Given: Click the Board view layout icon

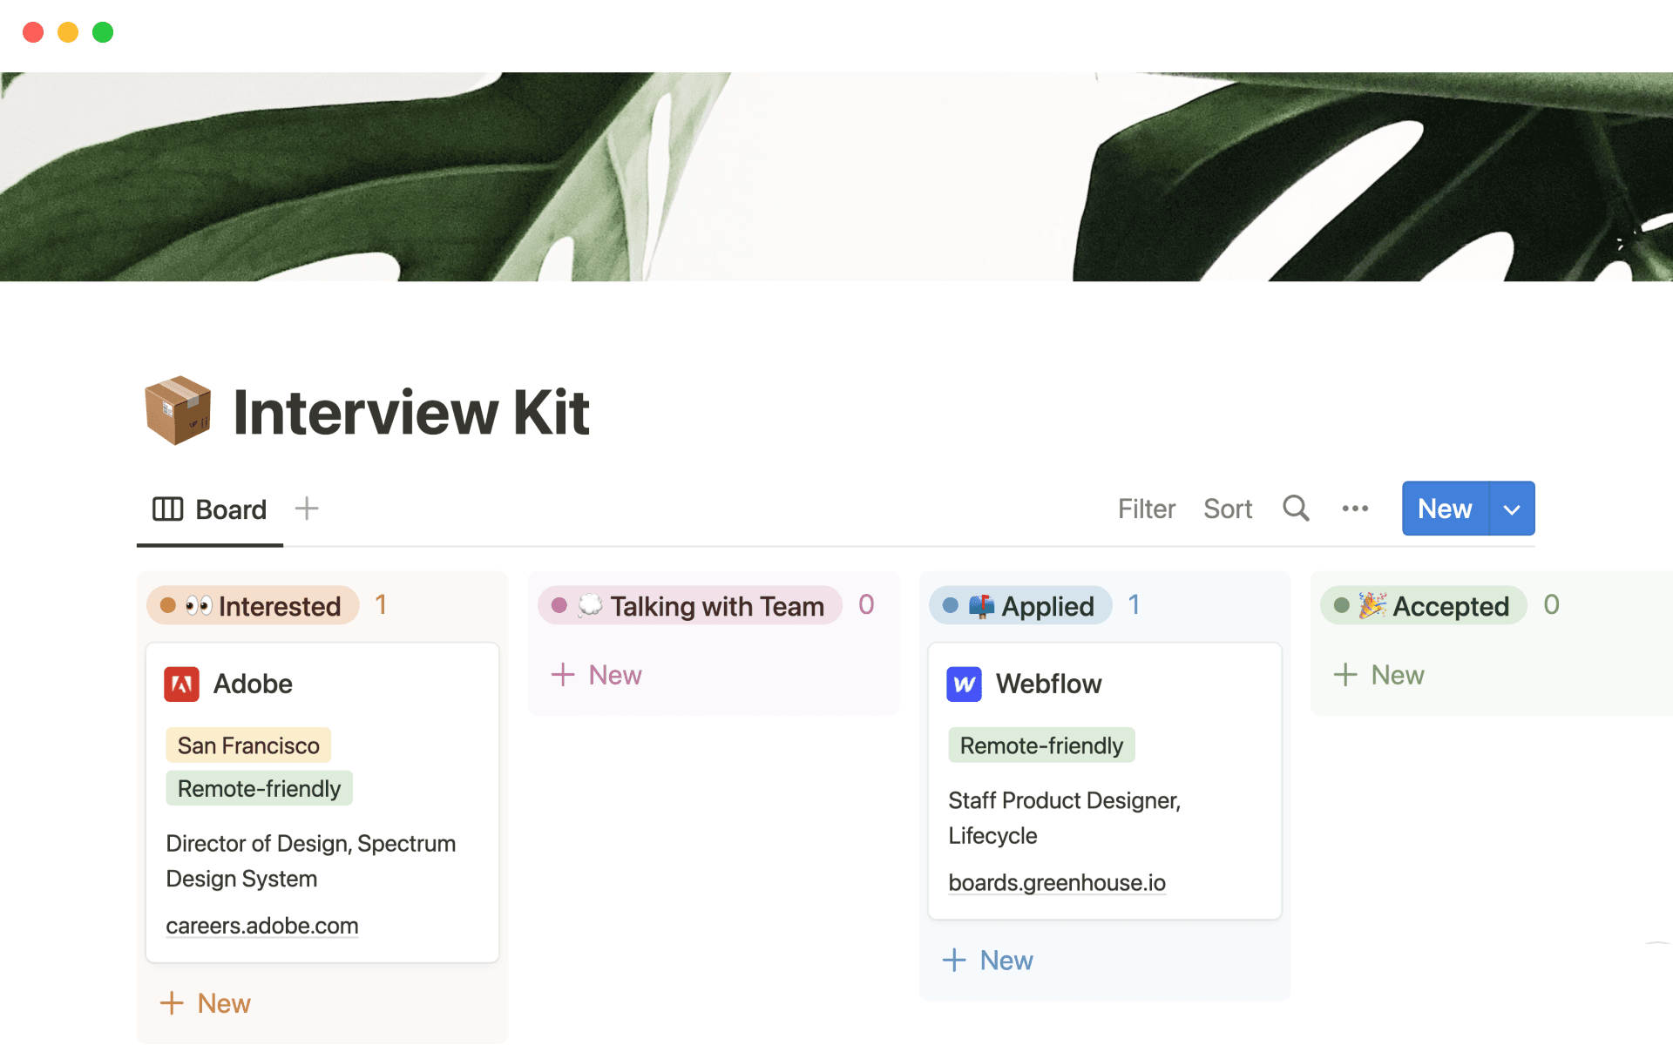Looking at the screenshot, I should point(168,509).
